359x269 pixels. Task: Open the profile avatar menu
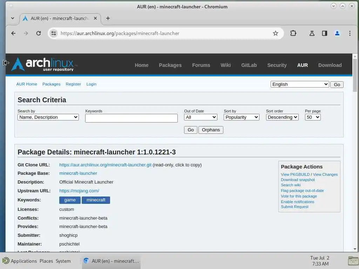(337, 33)
